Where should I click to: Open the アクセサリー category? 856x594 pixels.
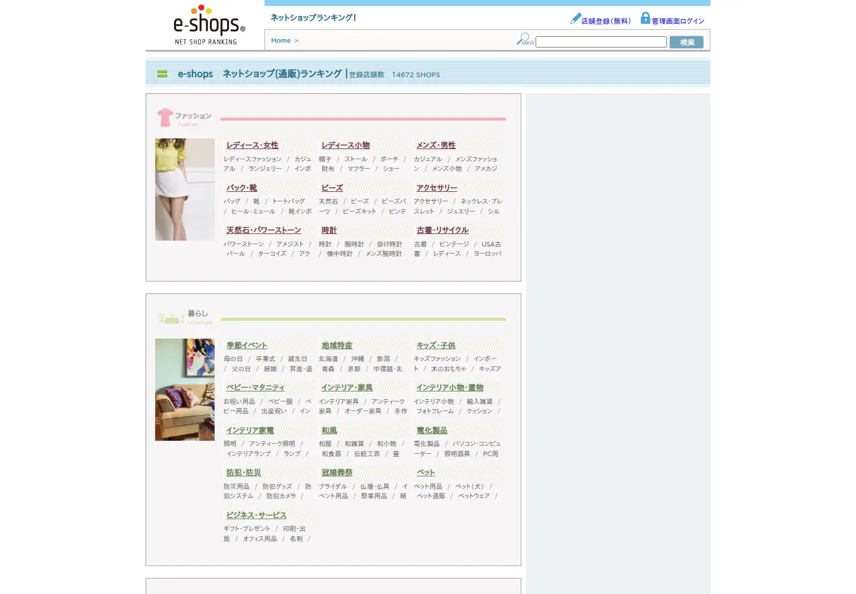pos(436,188)
